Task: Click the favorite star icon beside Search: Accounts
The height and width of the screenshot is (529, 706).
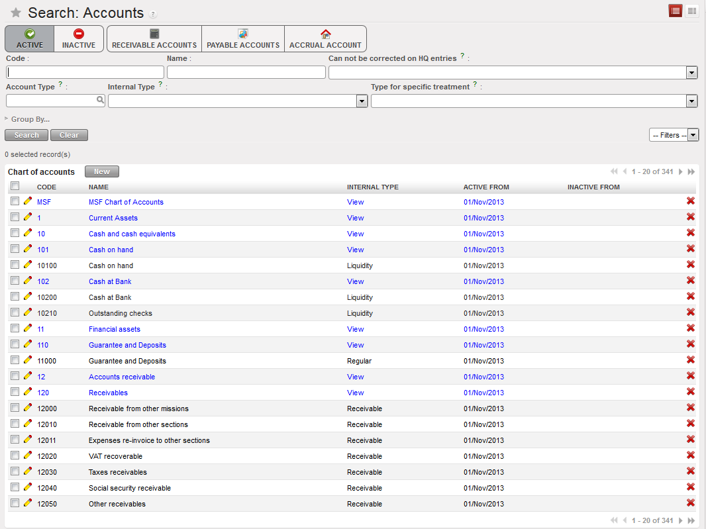Action: point(16,13)
